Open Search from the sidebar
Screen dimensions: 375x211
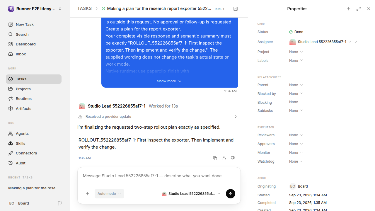(x=34, y=34)
